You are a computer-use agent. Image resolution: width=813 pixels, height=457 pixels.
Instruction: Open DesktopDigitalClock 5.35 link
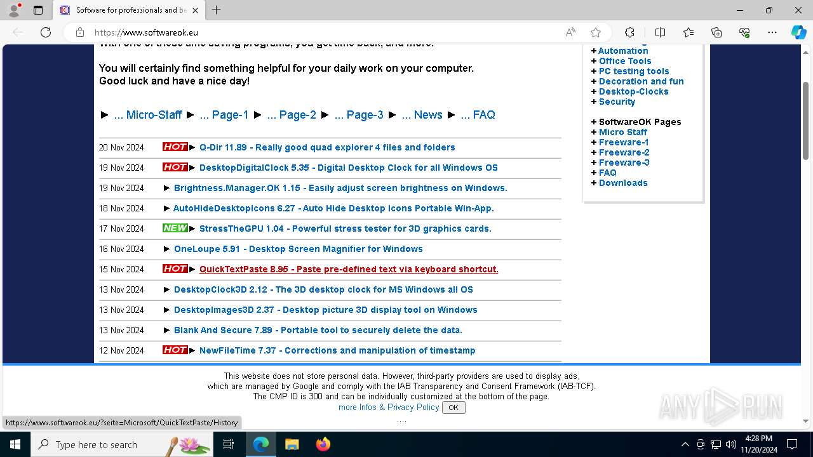[349, 168]
